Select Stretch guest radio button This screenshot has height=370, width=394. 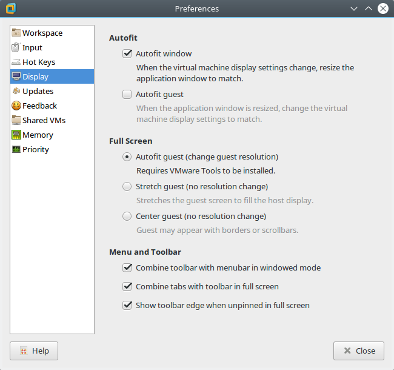pos(127,186)
